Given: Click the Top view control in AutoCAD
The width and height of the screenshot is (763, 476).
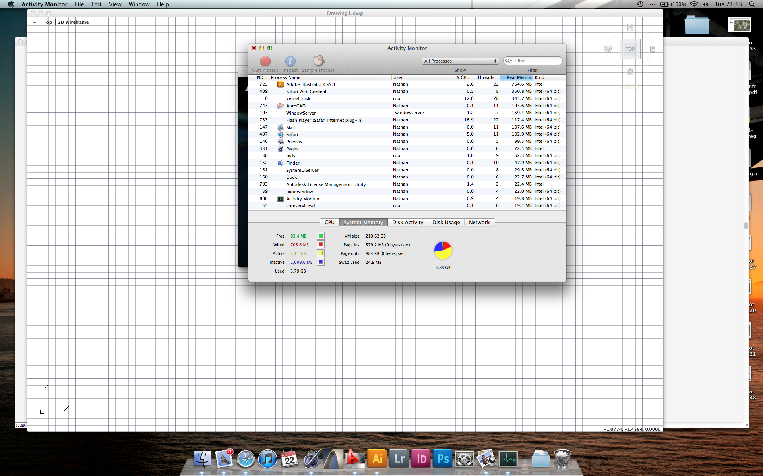Looking at the screenshot, I should tap(48, 22).
